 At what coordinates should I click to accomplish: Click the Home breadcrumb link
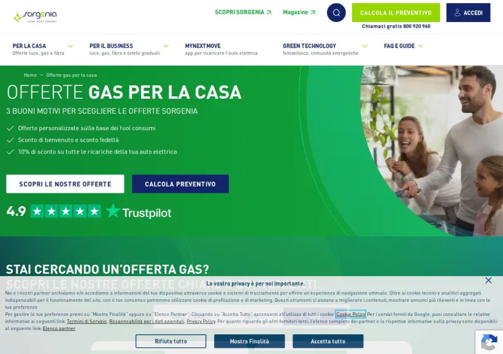click(30, 75)
